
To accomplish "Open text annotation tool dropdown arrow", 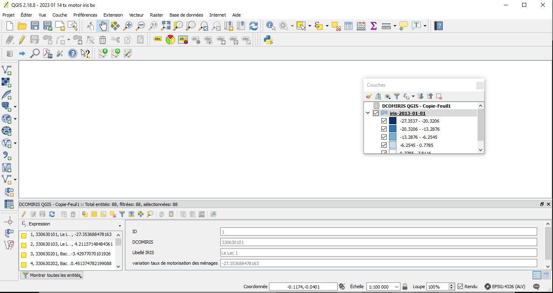I will (x=425, y=26).
